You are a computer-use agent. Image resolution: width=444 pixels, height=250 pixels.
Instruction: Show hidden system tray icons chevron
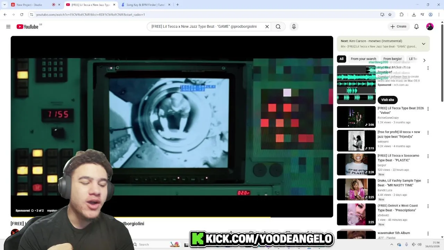[392, 244]
